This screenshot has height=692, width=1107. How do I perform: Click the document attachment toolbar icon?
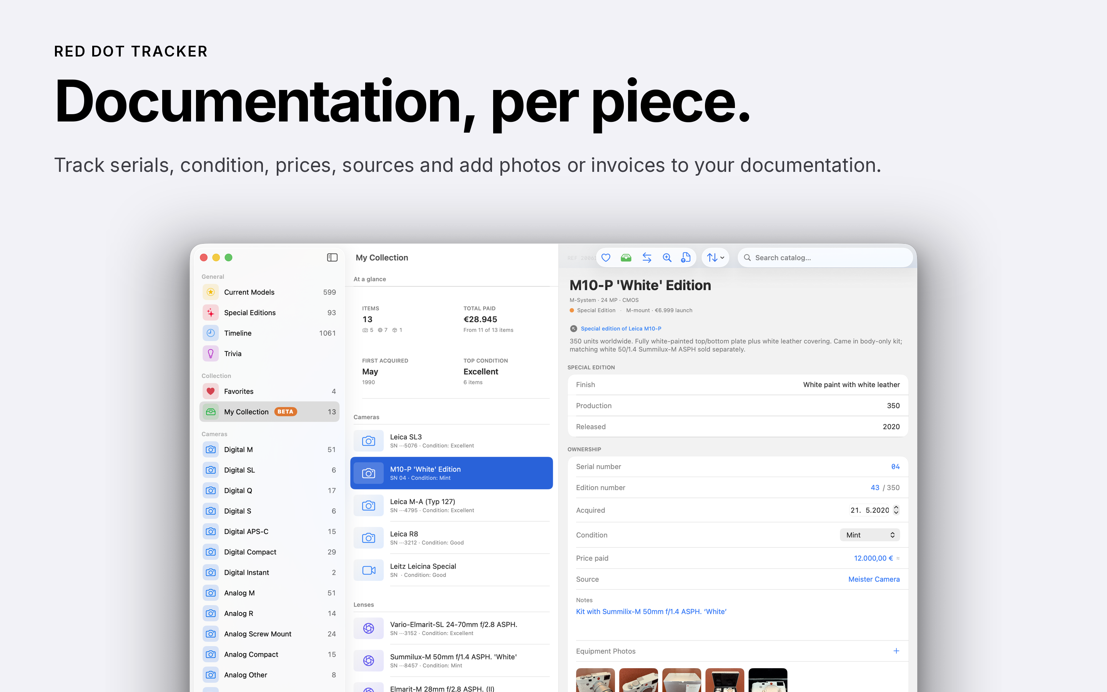pos(685,258)
